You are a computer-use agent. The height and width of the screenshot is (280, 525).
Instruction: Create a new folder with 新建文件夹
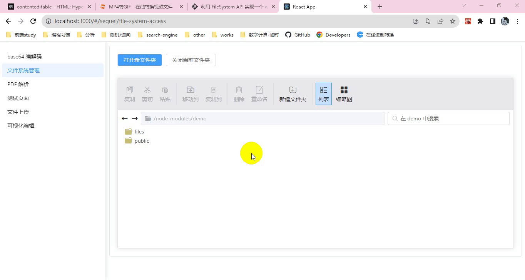point(293,94)
